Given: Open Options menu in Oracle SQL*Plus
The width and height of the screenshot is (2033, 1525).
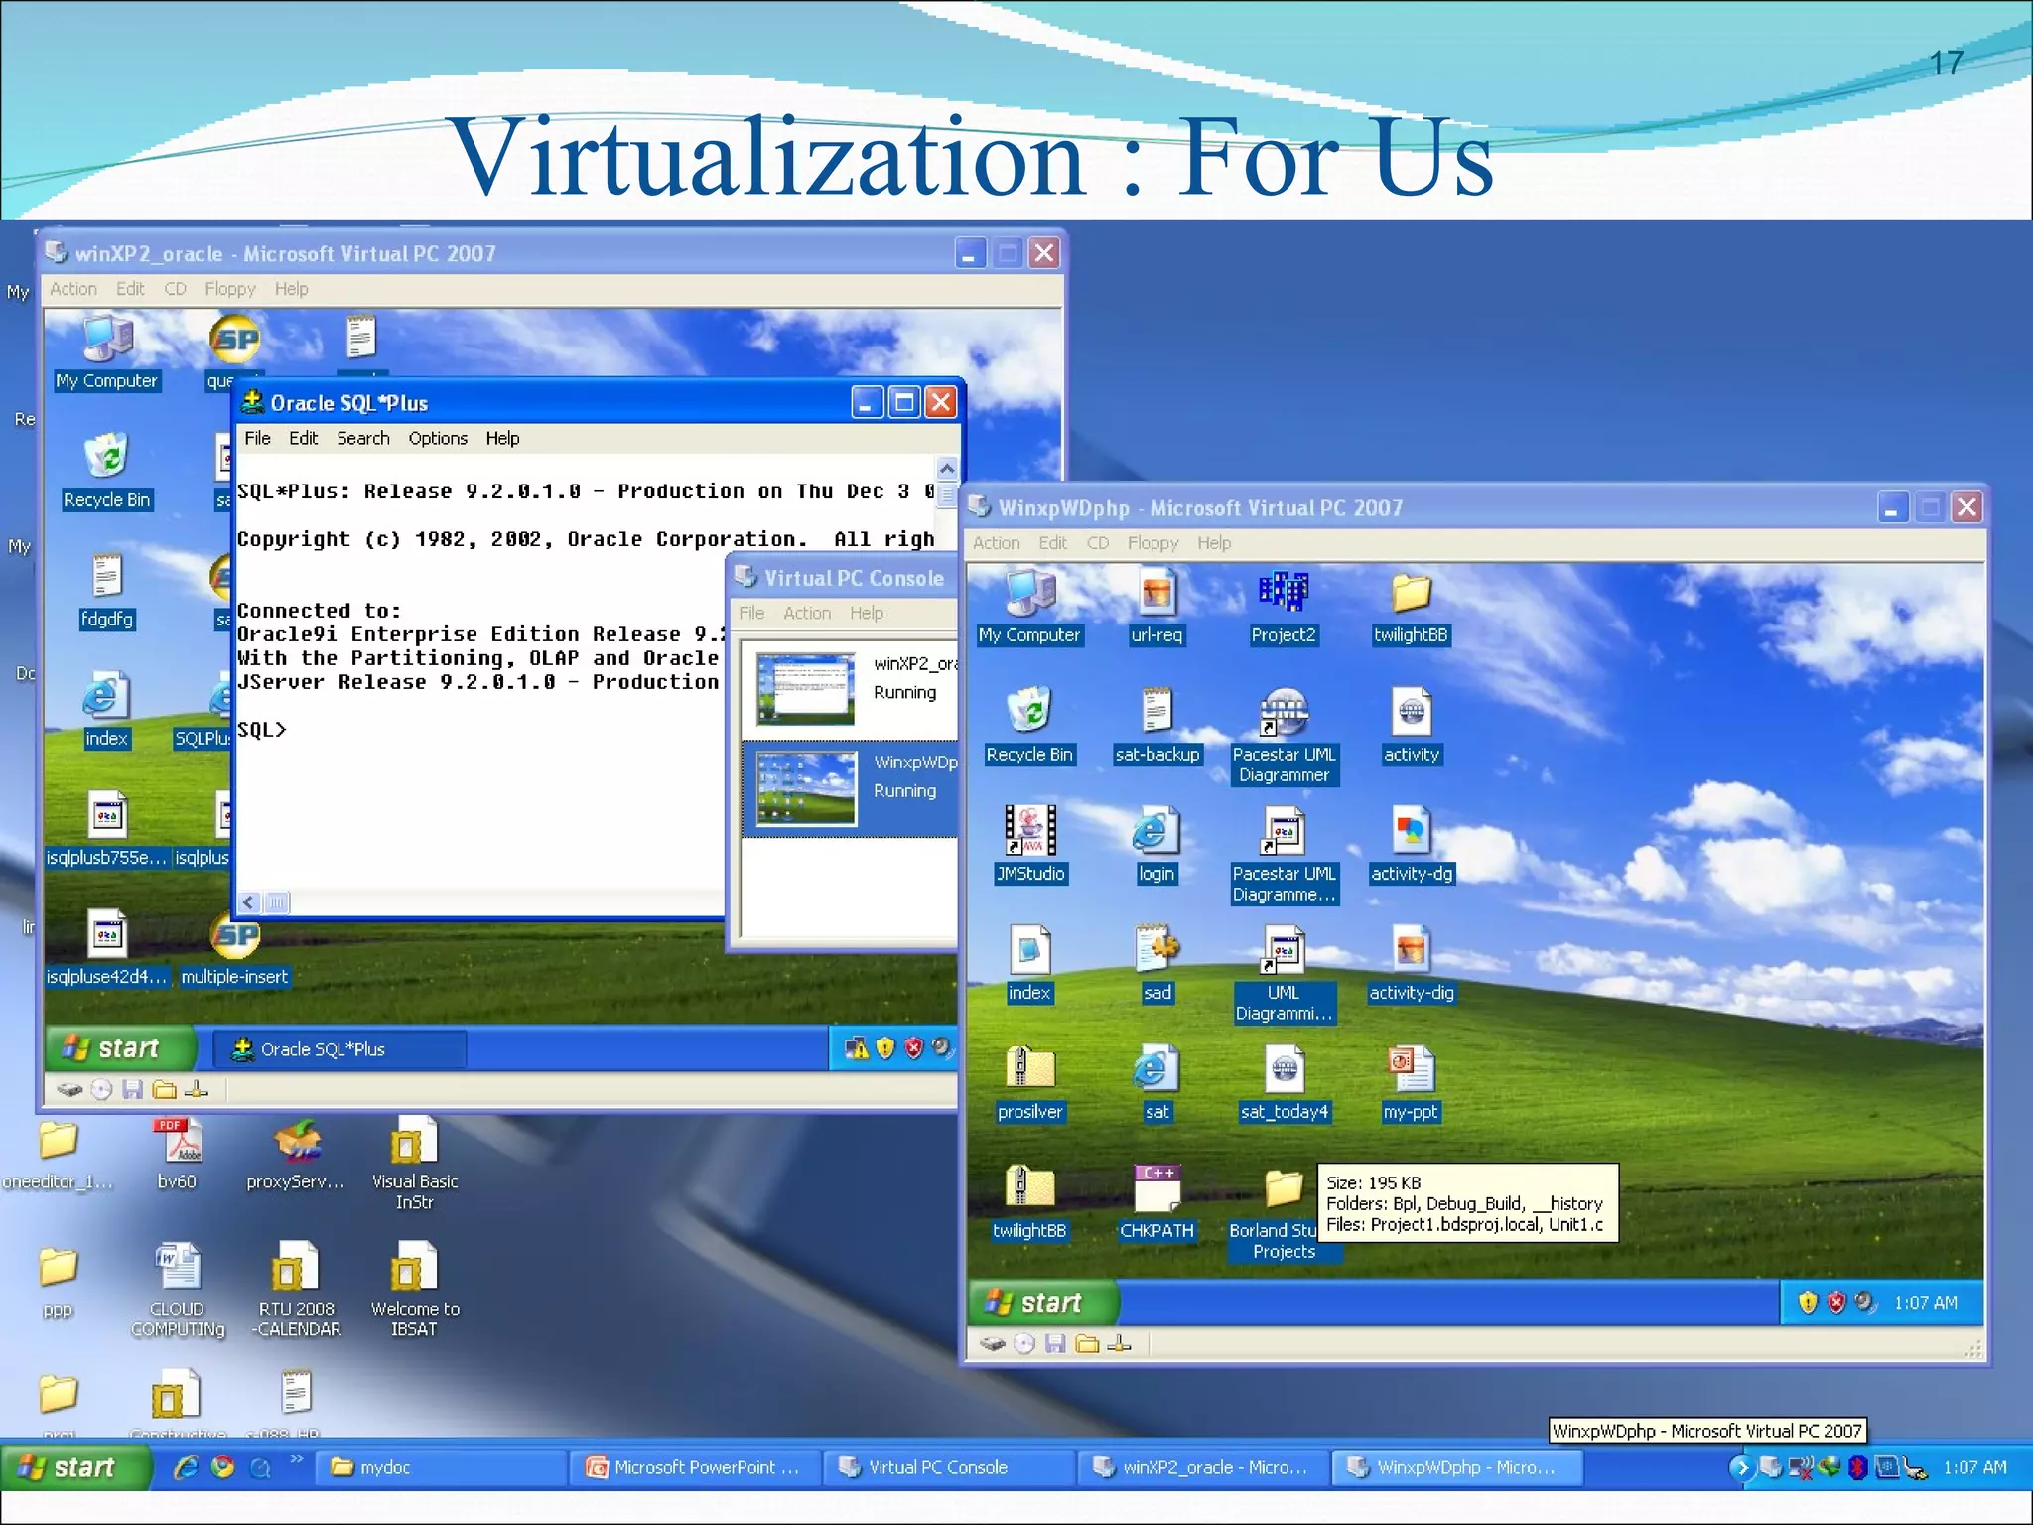Looking at the screenshot, I should click(438, 438).
